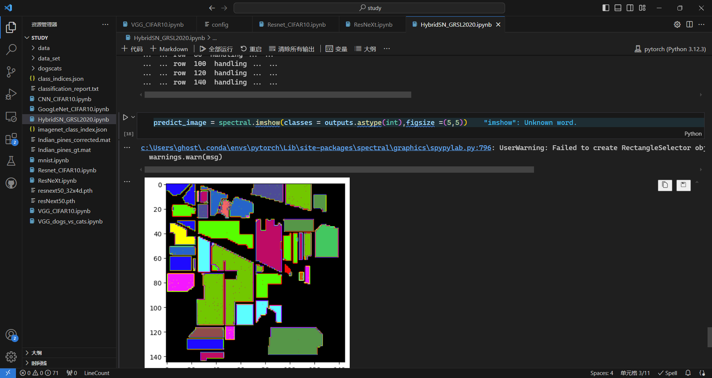Image resolution: width=712 pixels, height=378 pixels.
Task: Click the copy output image icon
Action: [x=665, y=185]
